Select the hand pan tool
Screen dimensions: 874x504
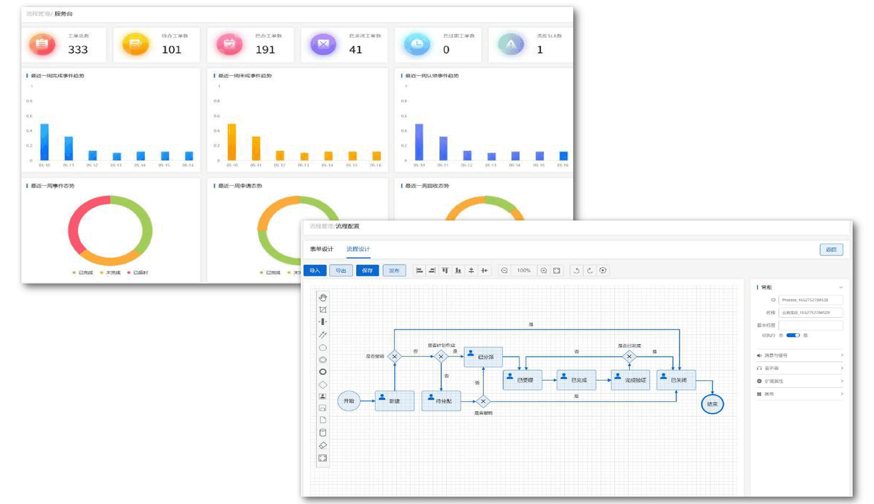[322, 297]
